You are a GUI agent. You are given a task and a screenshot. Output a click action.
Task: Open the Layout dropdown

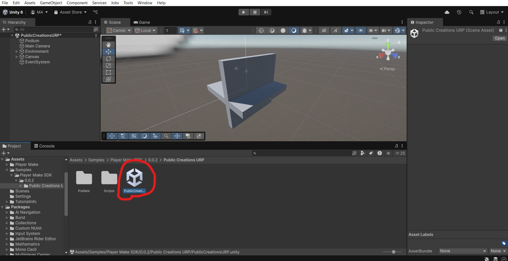[x=492, y=12]
